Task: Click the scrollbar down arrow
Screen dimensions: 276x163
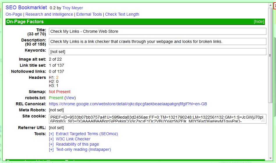Action: [x=270, y=158]
